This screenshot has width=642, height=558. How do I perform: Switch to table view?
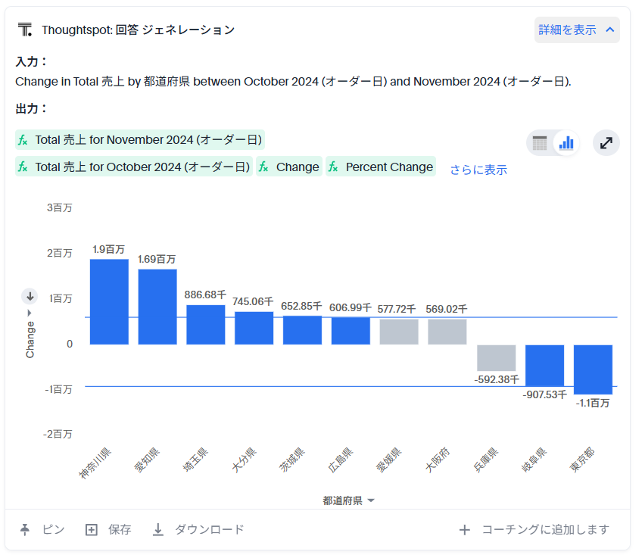coord(540,142)
